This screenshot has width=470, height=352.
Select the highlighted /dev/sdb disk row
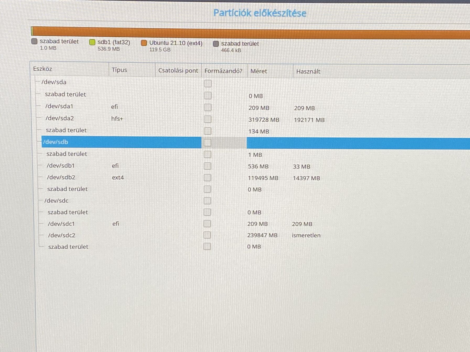[x=256, y=142]
